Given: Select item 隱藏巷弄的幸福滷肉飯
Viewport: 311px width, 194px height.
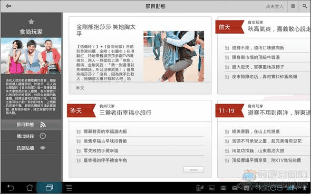Looking at the screenshot, I should point(105,131).
